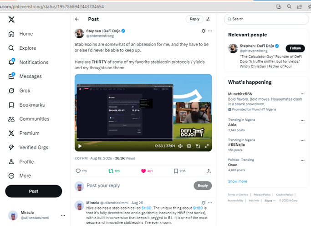Click Show more trends link
This screenshot has height=226, width=311.
[237, 181]
